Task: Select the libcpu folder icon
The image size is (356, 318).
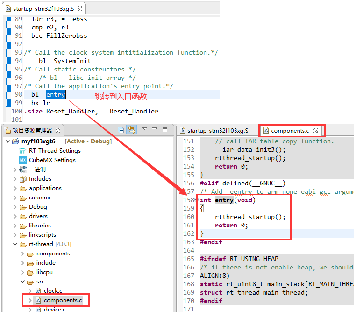Action: [30, 273]
